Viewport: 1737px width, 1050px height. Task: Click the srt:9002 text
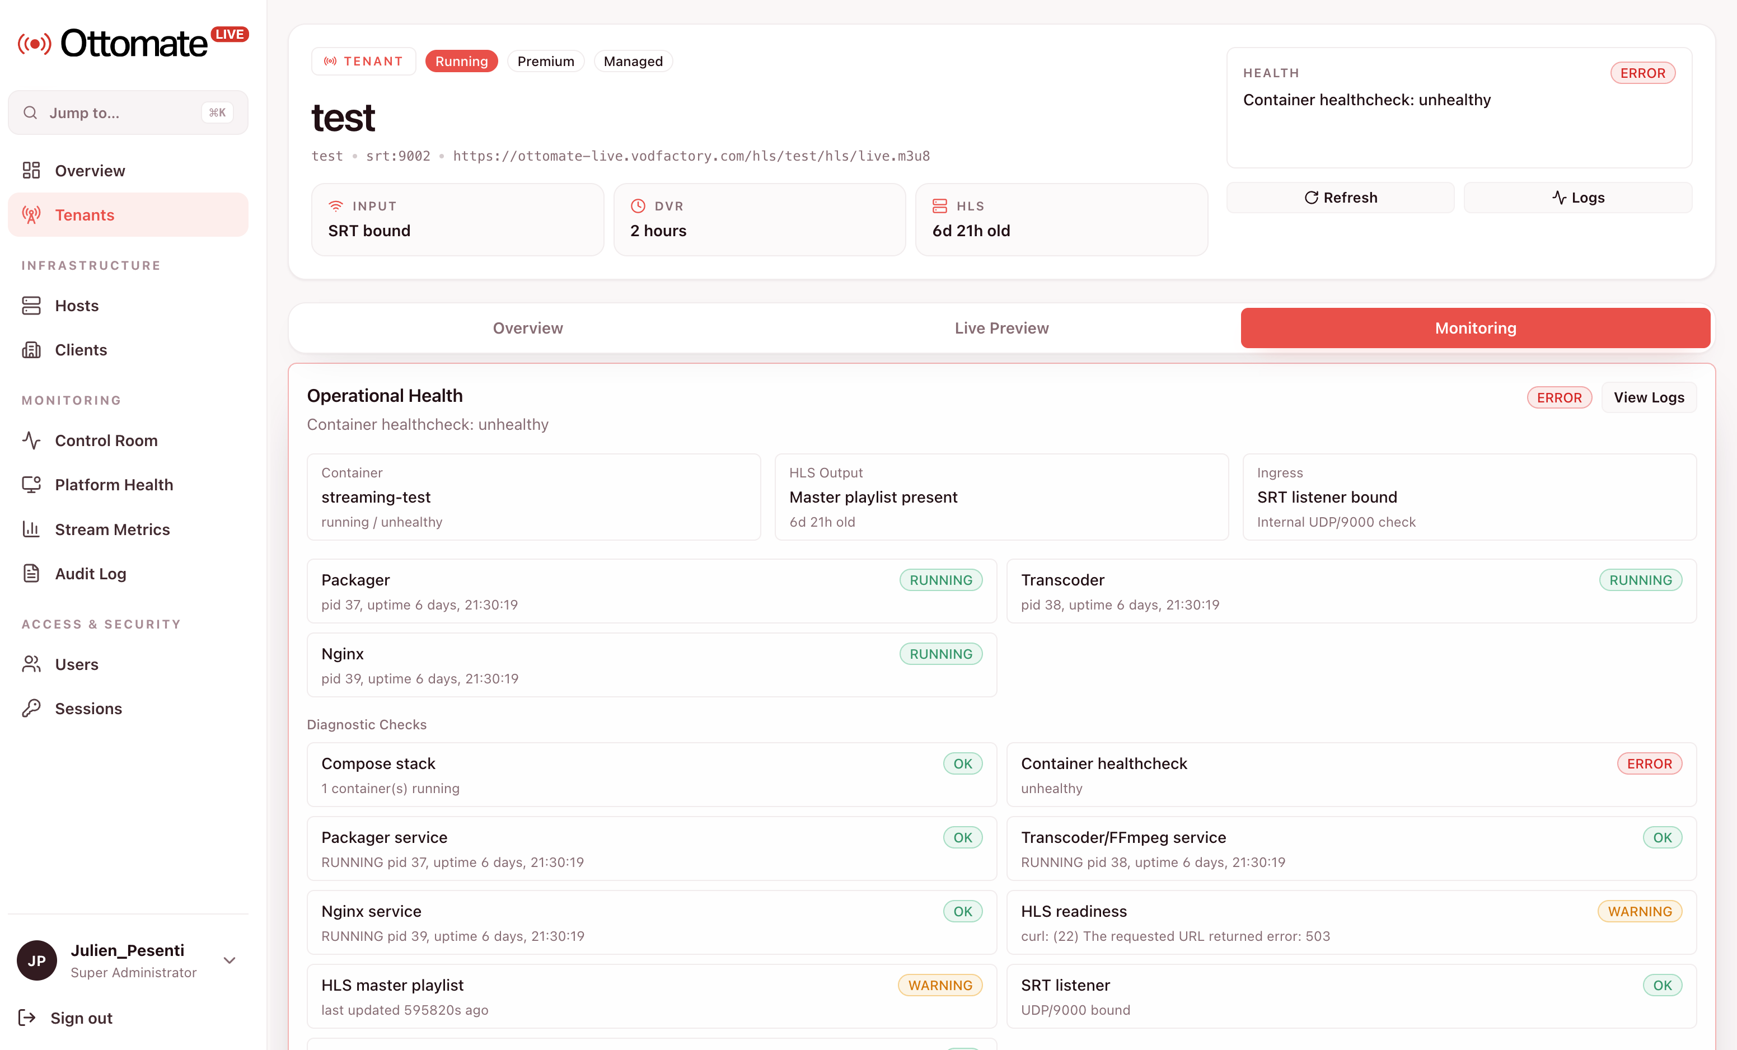pyautogui.click(x=399, y=156)
